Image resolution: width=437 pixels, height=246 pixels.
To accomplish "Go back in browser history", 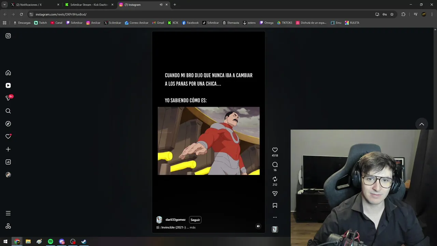I will point(5,14).
